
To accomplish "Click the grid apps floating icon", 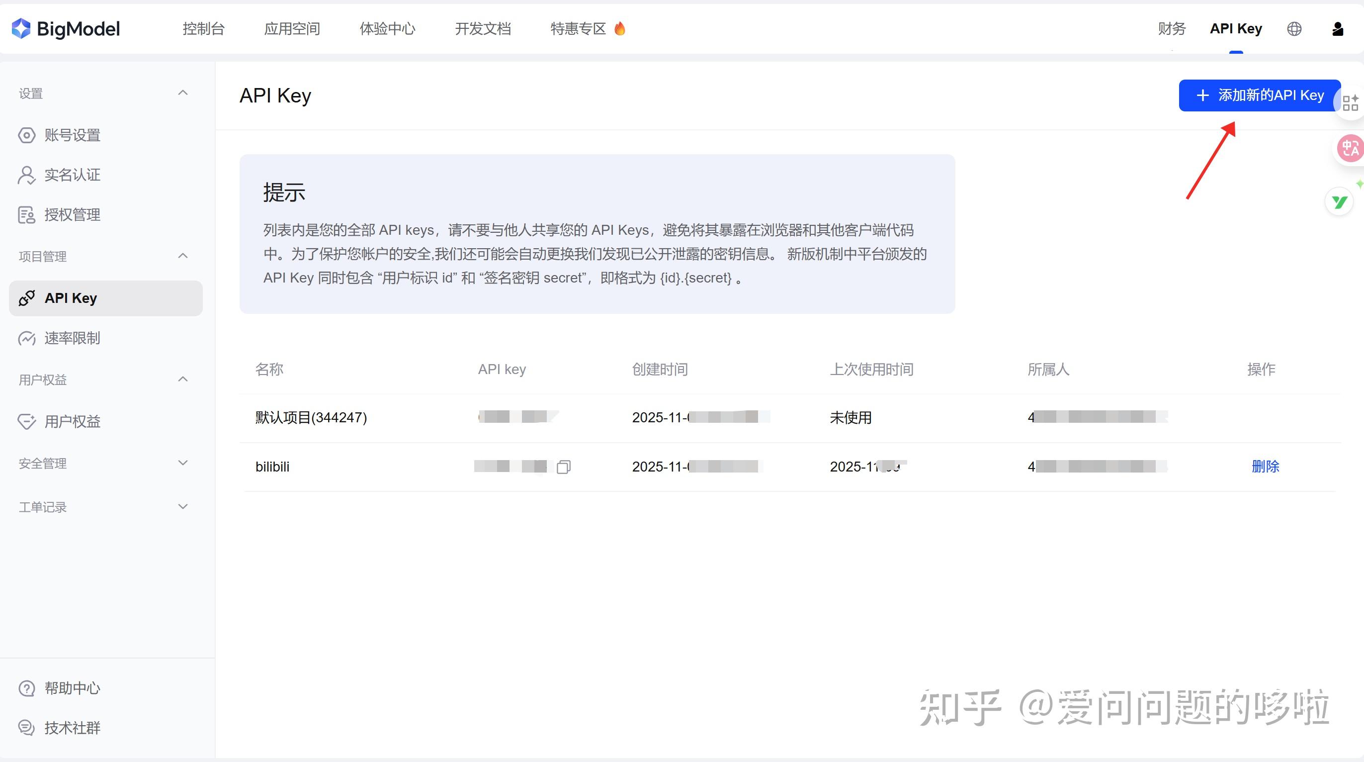I will click(1350, 103).
